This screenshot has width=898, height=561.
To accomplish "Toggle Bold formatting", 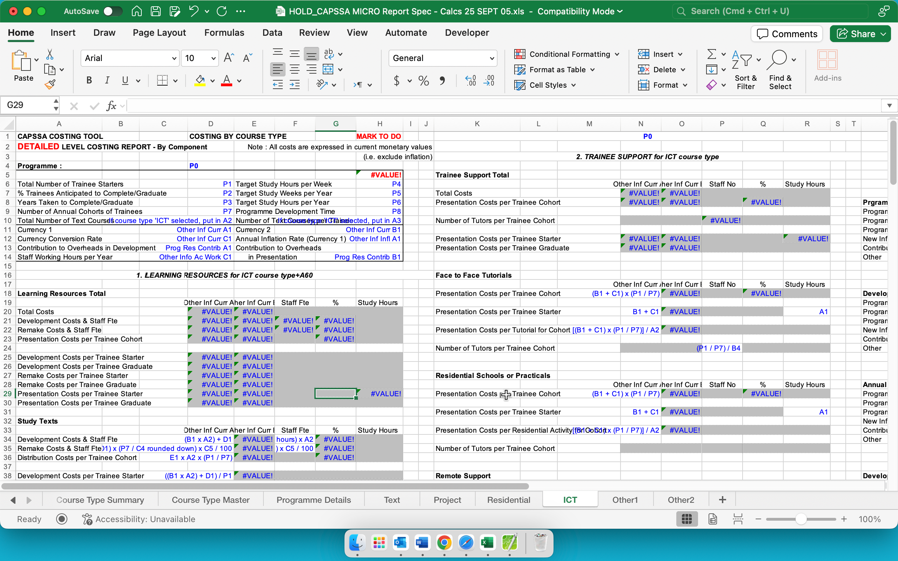I will (x=89, y=80).
